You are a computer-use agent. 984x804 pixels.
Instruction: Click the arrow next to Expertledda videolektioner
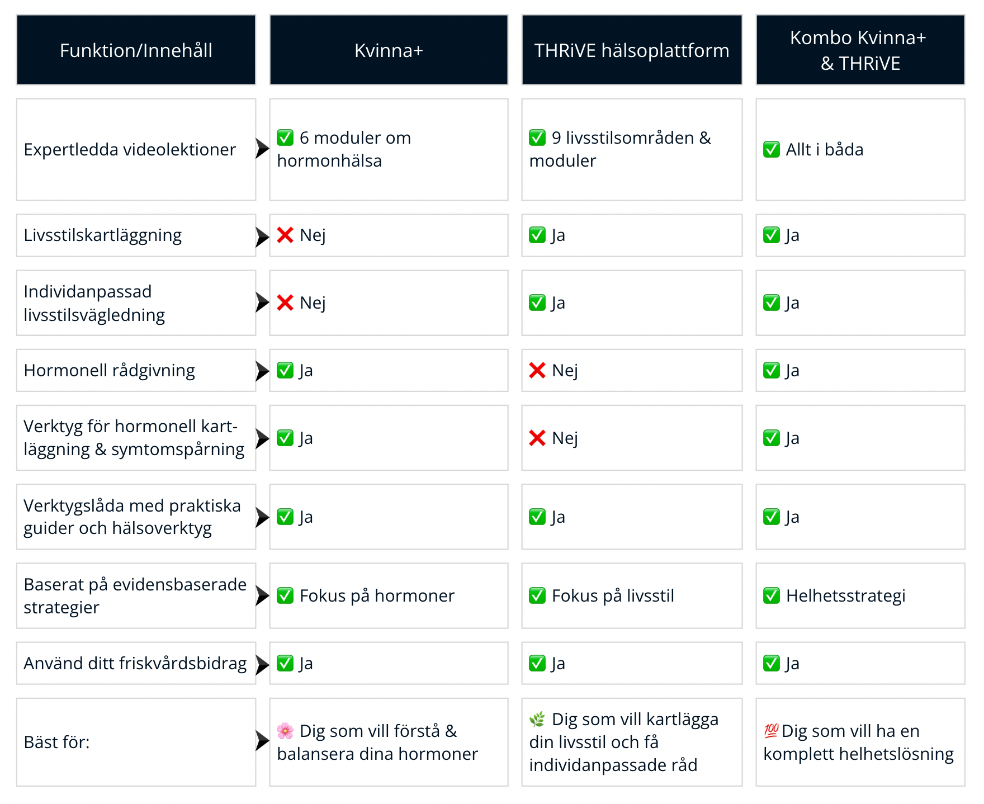(262, 149)
